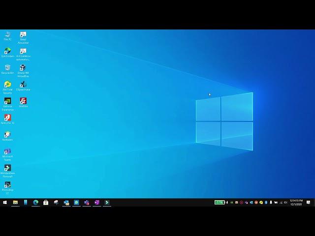Select the FileZilla desktop shortcut
315x236 pixels.
point(23,103)
